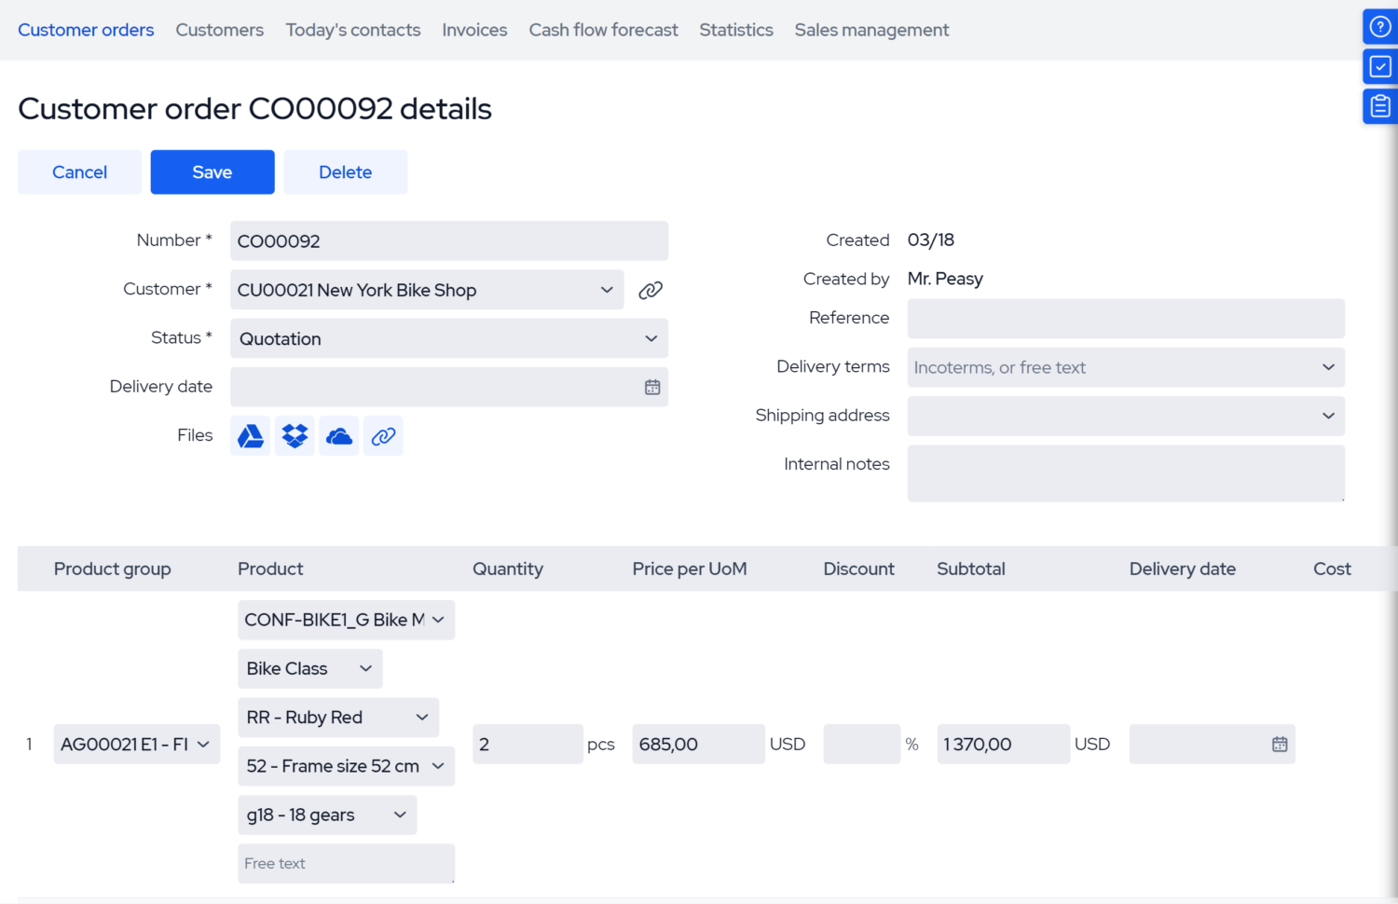Open the Cash flow forecast page
1398x904 pixels.
tap(603, 30)
